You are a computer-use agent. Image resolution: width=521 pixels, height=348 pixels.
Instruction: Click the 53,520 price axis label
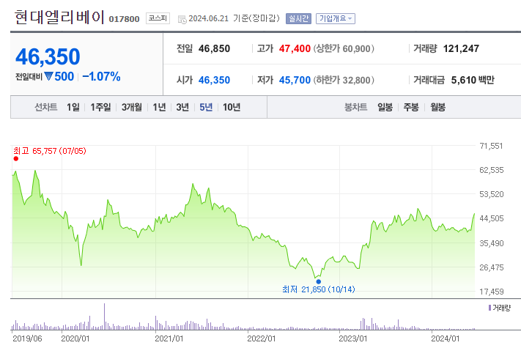(492, 194)
